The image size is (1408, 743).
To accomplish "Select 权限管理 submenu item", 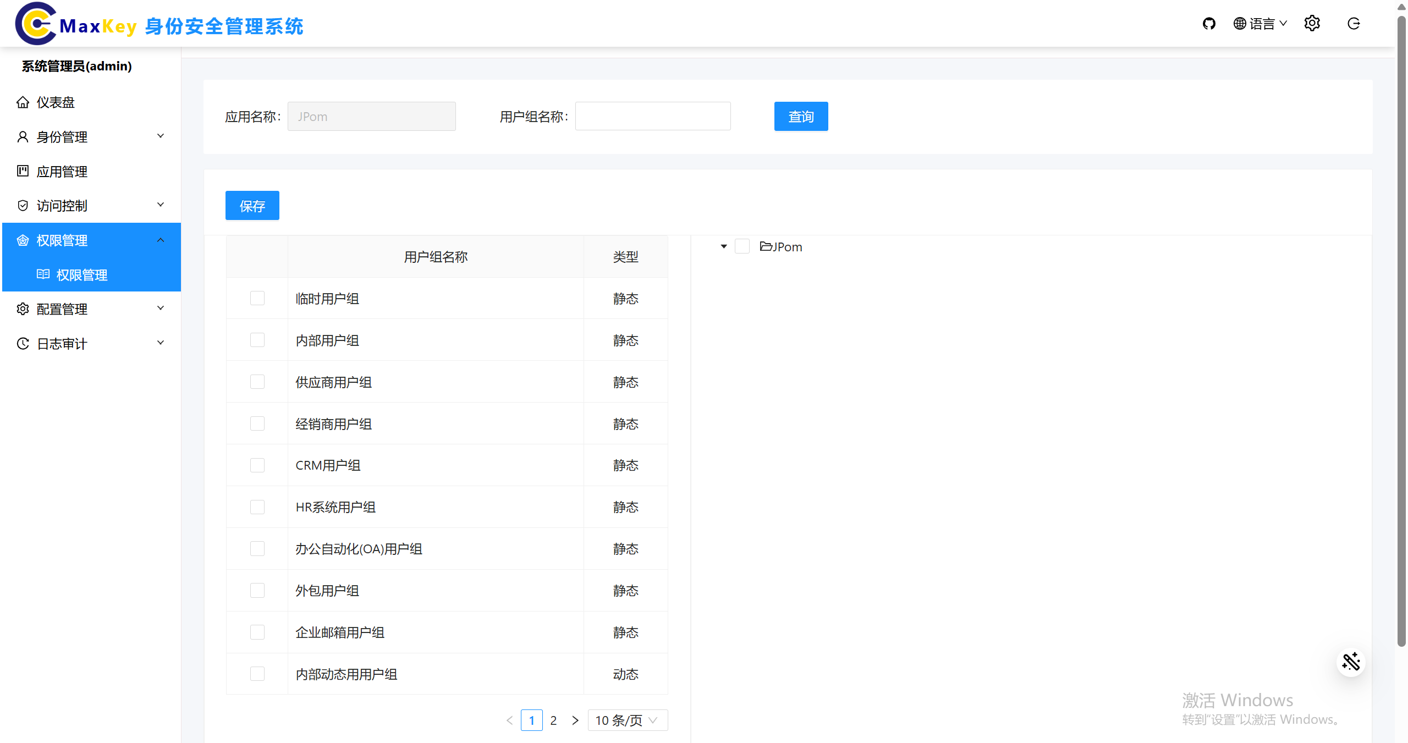I will (82, 275).
